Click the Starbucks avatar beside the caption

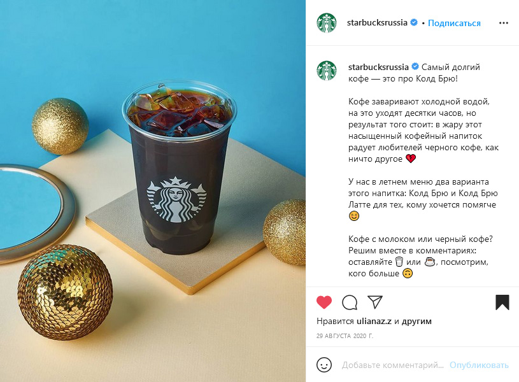pyautogui.click(x=327, y=71)
